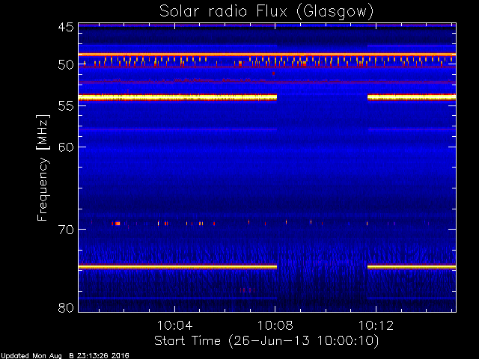Click the 55 frequency tick label
This screenshot has height=359, width=479.
coord(66,106)
